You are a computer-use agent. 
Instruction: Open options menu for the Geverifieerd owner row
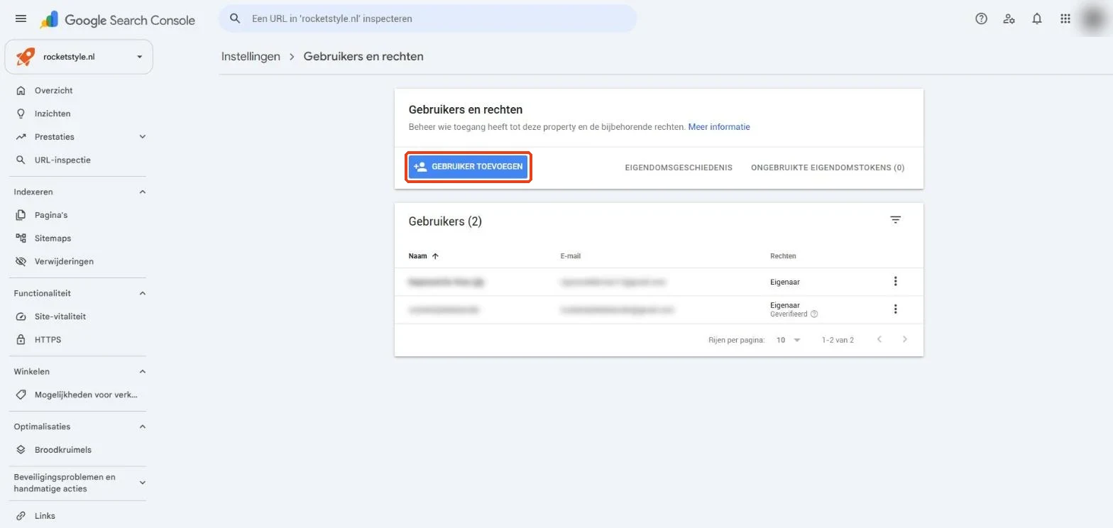tap(895, 309)
